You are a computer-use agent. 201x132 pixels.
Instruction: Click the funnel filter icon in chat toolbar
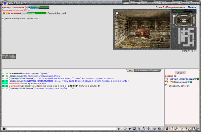click(130, 129)
